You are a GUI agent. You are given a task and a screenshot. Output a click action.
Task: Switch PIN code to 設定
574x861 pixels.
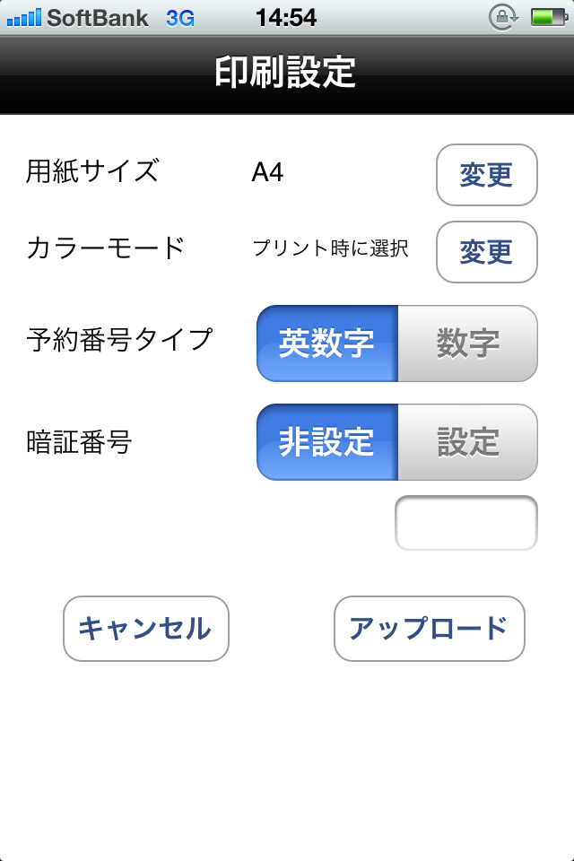tap(467, 442)
